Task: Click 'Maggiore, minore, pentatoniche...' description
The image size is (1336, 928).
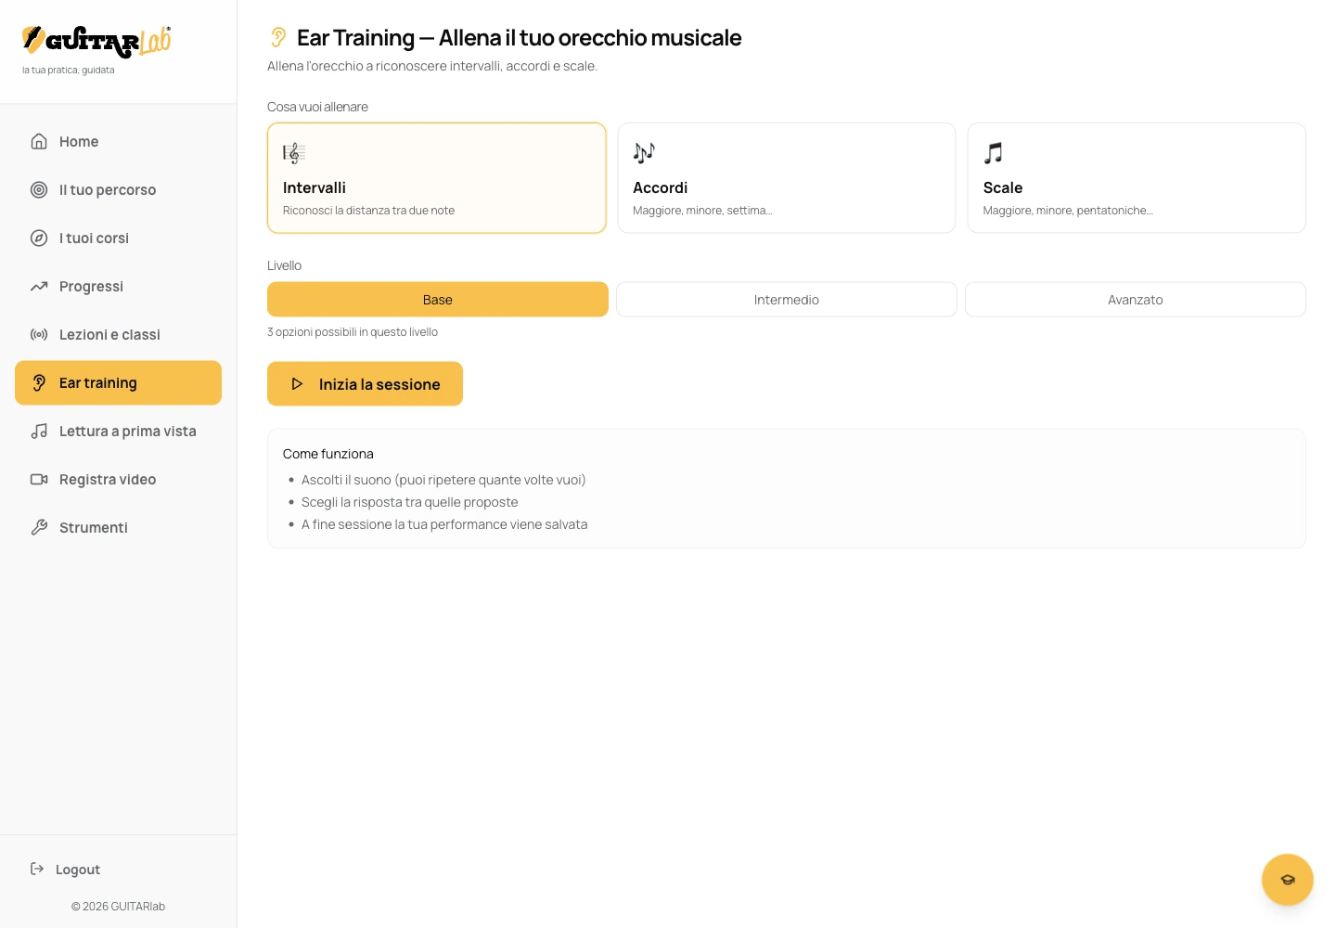Action: (1068, 211)
